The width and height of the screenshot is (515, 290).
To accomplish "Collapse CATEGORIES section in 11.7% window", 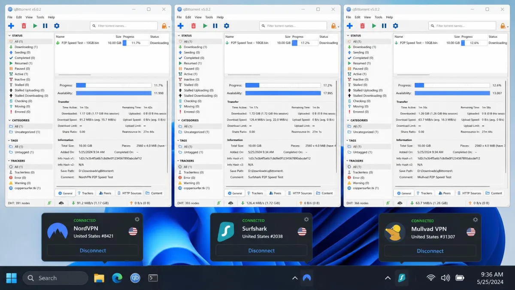I will [9, 120].
